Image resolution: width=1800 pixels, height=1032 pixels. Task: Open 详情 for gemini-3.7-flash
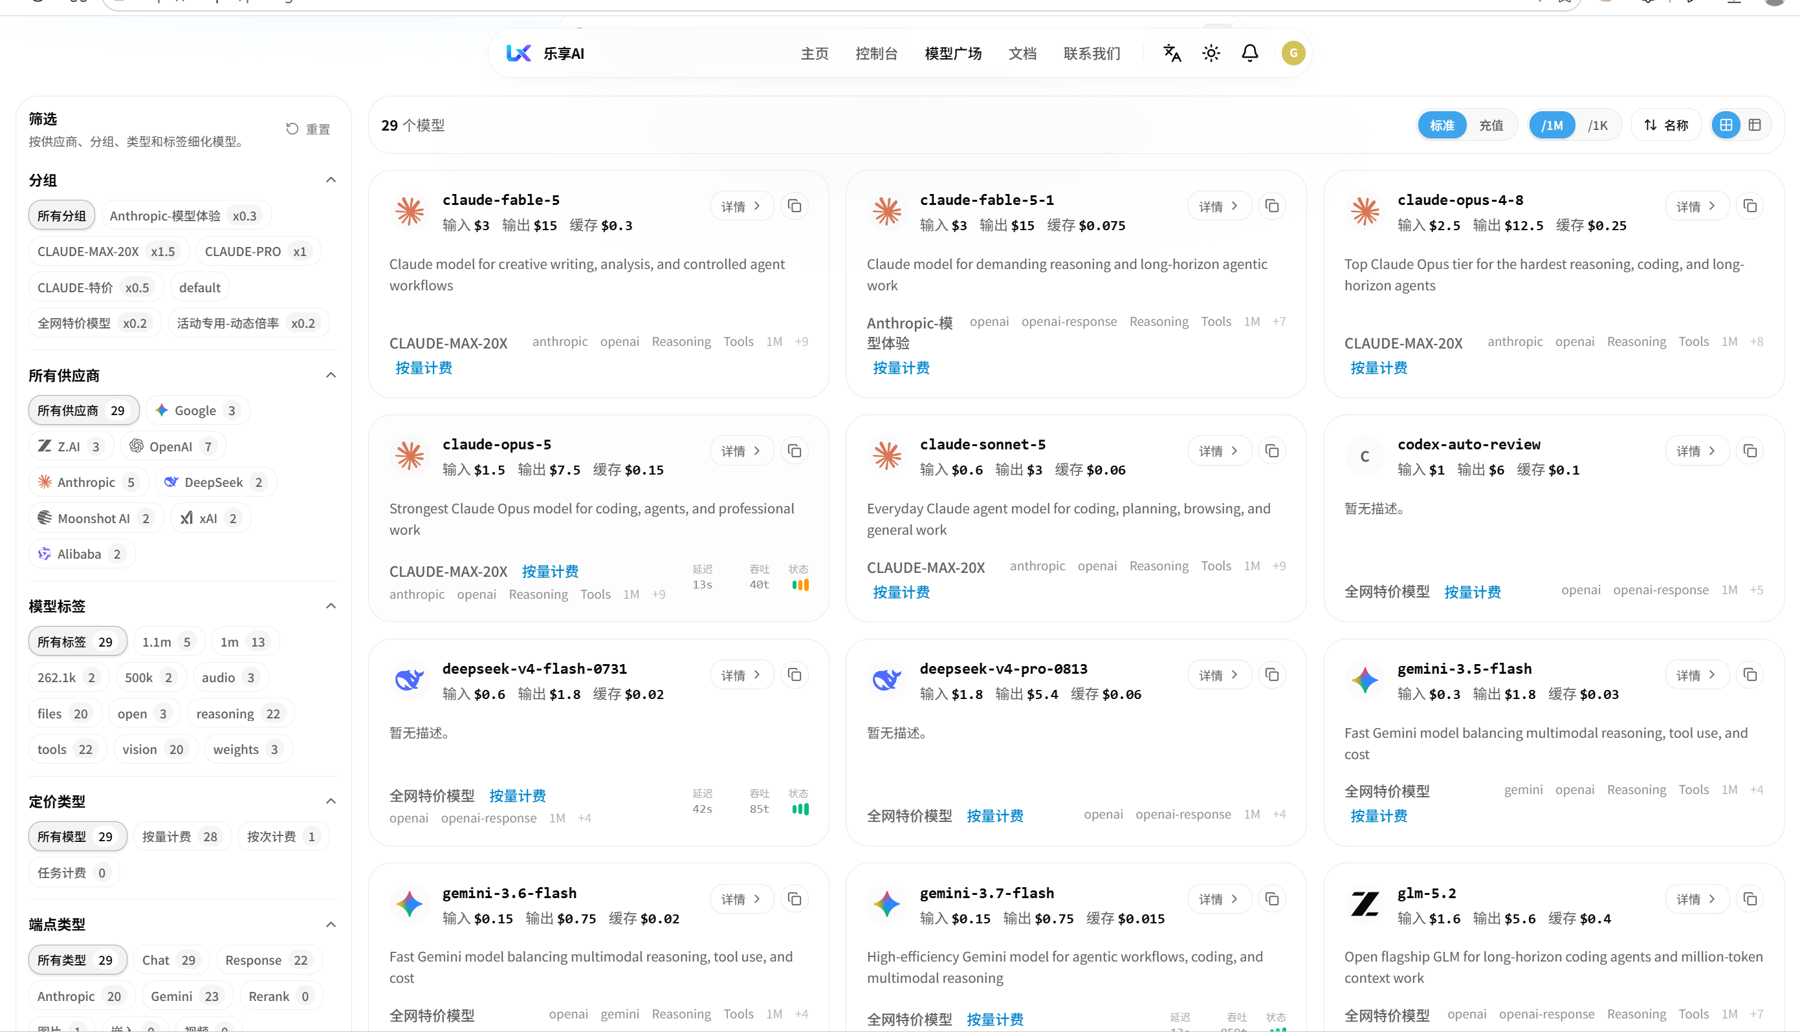click(x=1218, y=899)
